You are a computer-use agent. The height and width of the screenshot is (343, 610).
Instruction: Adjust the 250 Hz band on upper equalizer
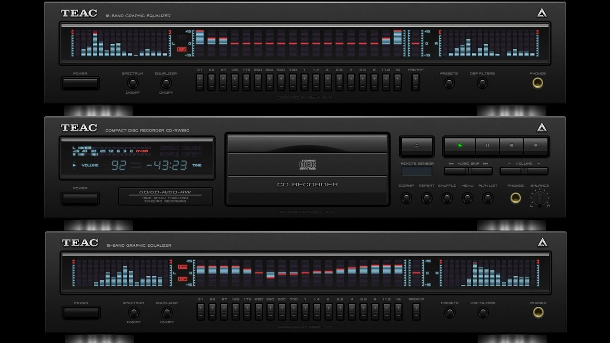click(x=258, y=82)
